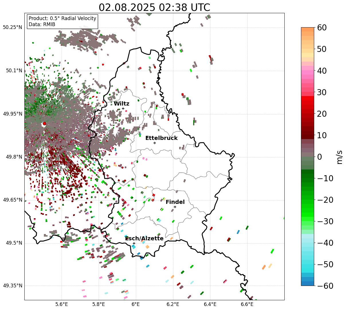Viewport: 346px width, 310px height.
Task: Click the Findel city label
Action: pos(175,202)
